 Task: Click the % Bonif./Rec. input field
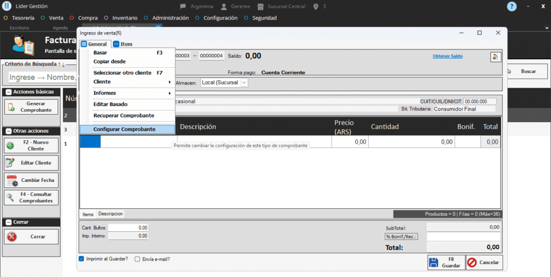tap(463, 236)
